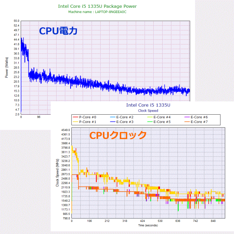234x234 pixels.
Task: Select the Machine name LAPTOP-8NGEEA0C subtitle
Action: click(97, 12)
